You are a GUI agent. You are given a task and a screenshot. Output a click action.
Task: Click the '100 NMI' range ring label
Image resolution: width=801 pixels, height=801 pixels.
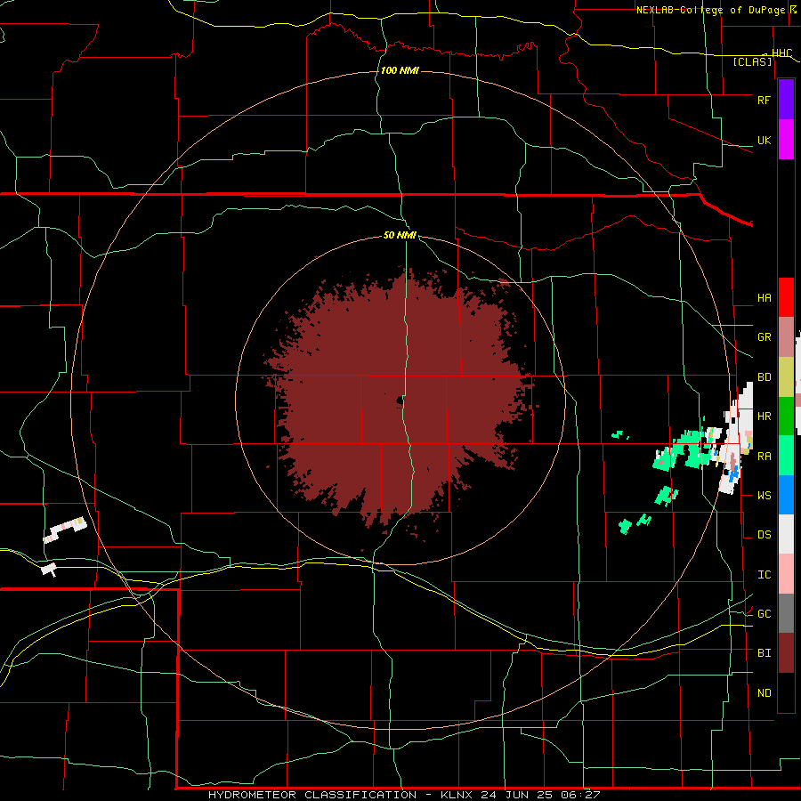(400, 70)
